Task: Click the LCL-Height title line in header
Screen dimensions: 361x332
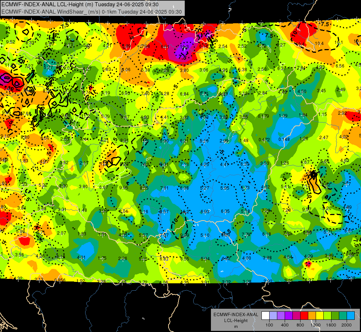Action: [x=80, y=4]
